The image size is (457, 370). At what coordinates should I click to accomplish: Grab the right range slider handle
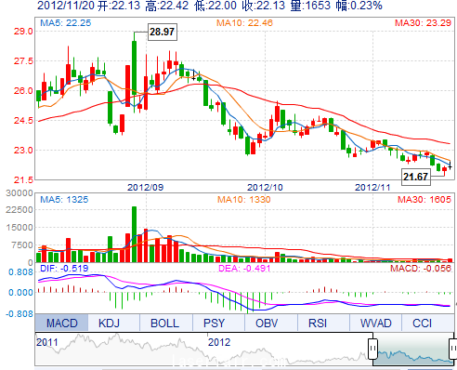coord(453,349)
